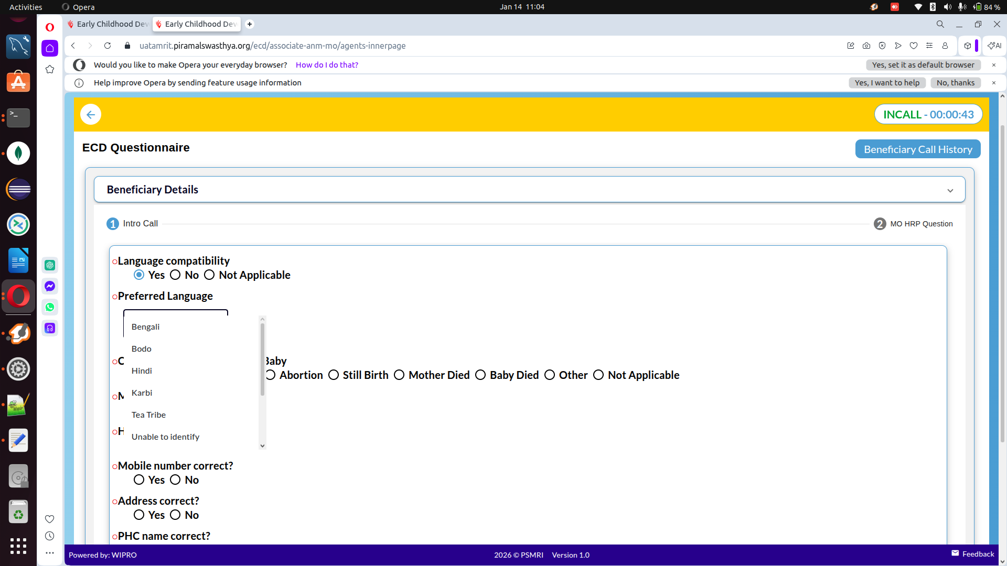Viewport: 1007px width, 566px height.
Task: Select Still Birth radio option
Action: (334, 375)
